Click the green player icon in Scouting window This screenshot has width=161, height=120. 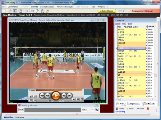(x=97, y=109)
